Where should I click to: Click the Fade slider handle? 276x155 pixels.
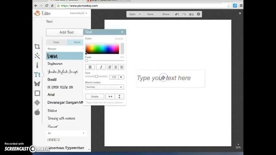(87, 61)
